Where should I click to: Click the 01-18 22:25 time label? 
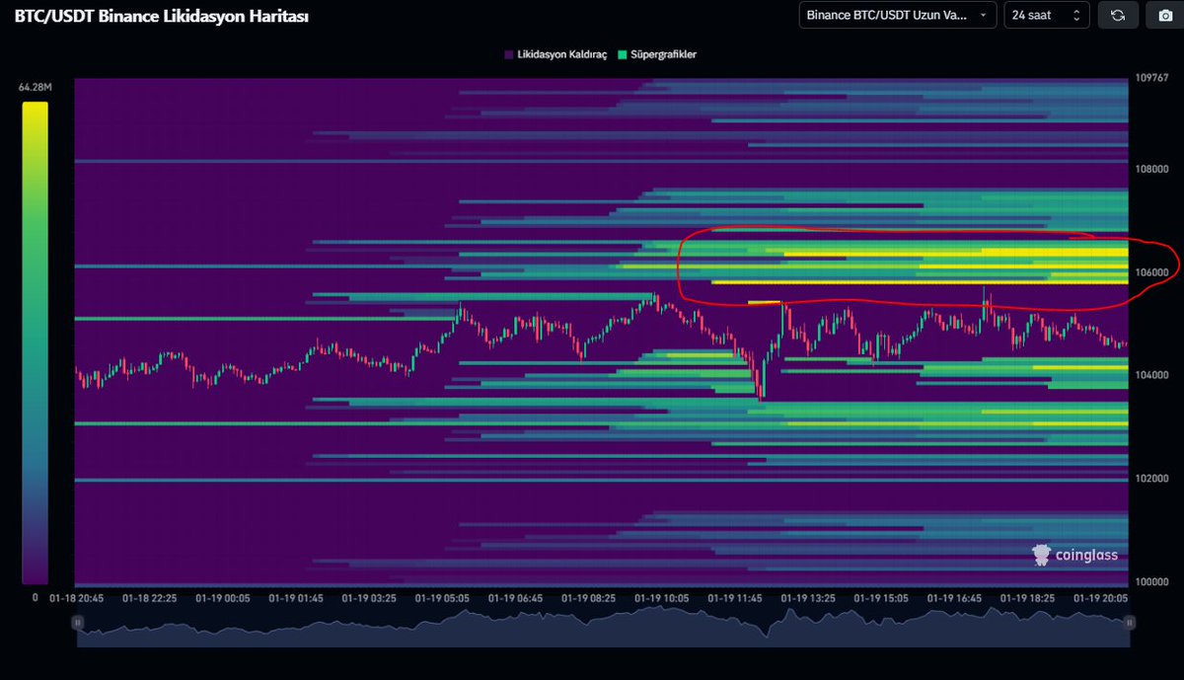pyautogui.click(x=149, y=598)
